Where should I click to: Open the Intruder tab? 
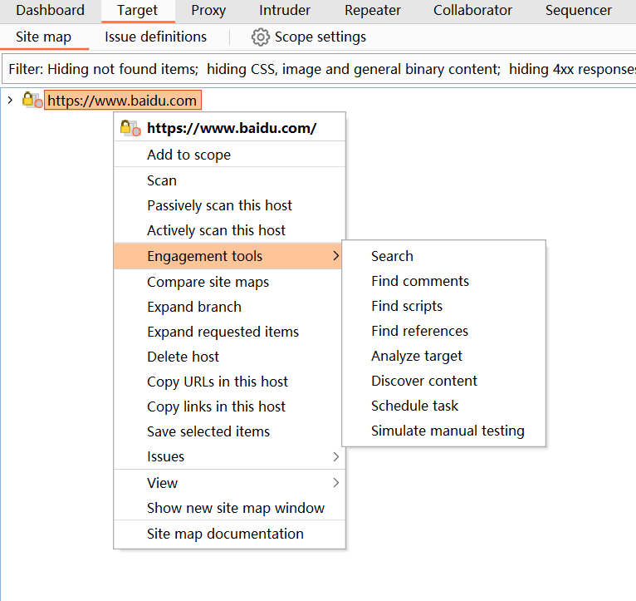(x=285, y=11)
